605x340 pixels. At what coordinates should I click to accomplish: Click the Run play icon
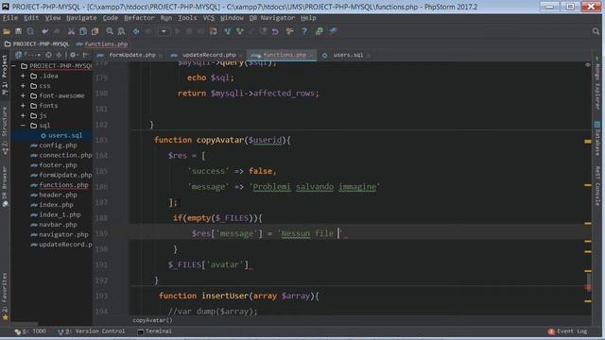178,31
